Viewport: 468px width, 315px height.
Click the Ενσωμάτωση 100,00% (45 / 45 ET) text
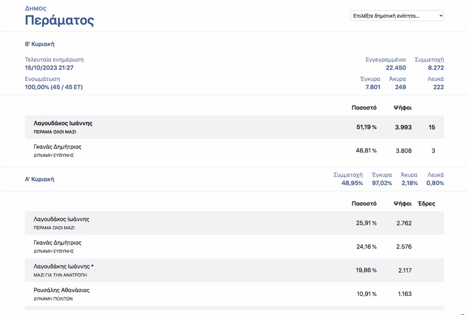[54, 87]
